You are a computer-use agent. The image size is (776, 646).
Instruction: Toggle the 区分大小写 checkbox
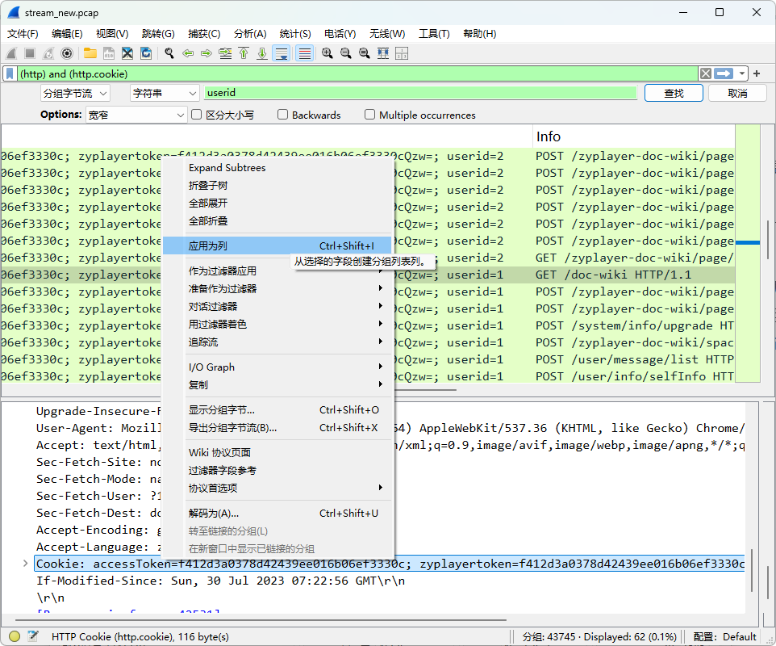coord(197,115)
